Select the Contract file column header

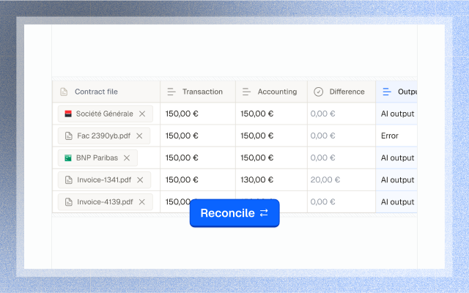coord(106,92)
